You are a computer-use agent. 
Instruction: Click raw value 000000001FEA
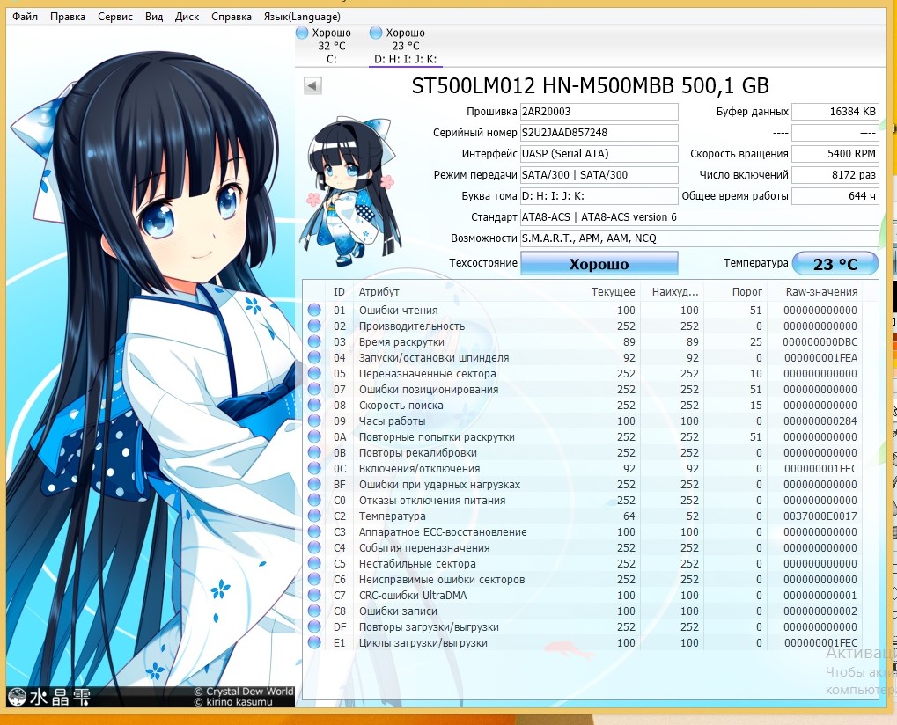[x=820, y=357]
